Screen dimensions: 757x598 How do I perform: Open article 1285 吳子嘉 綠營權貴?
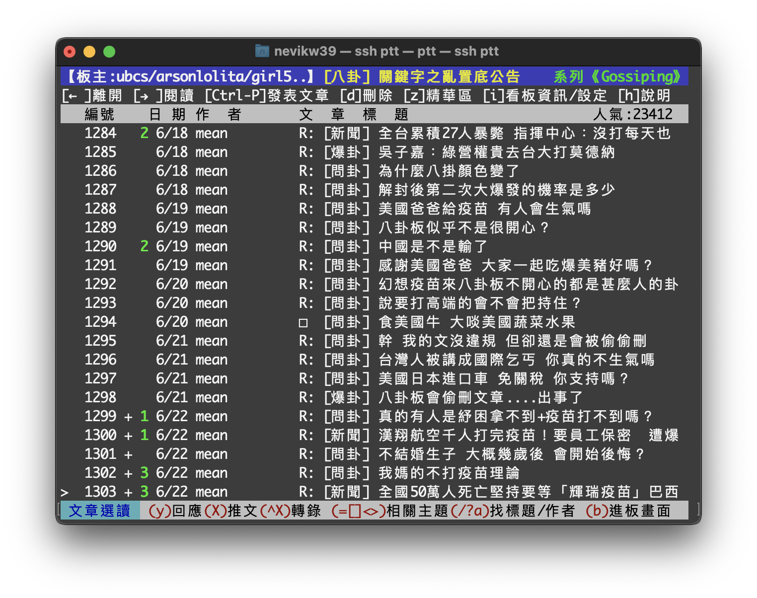375,152
